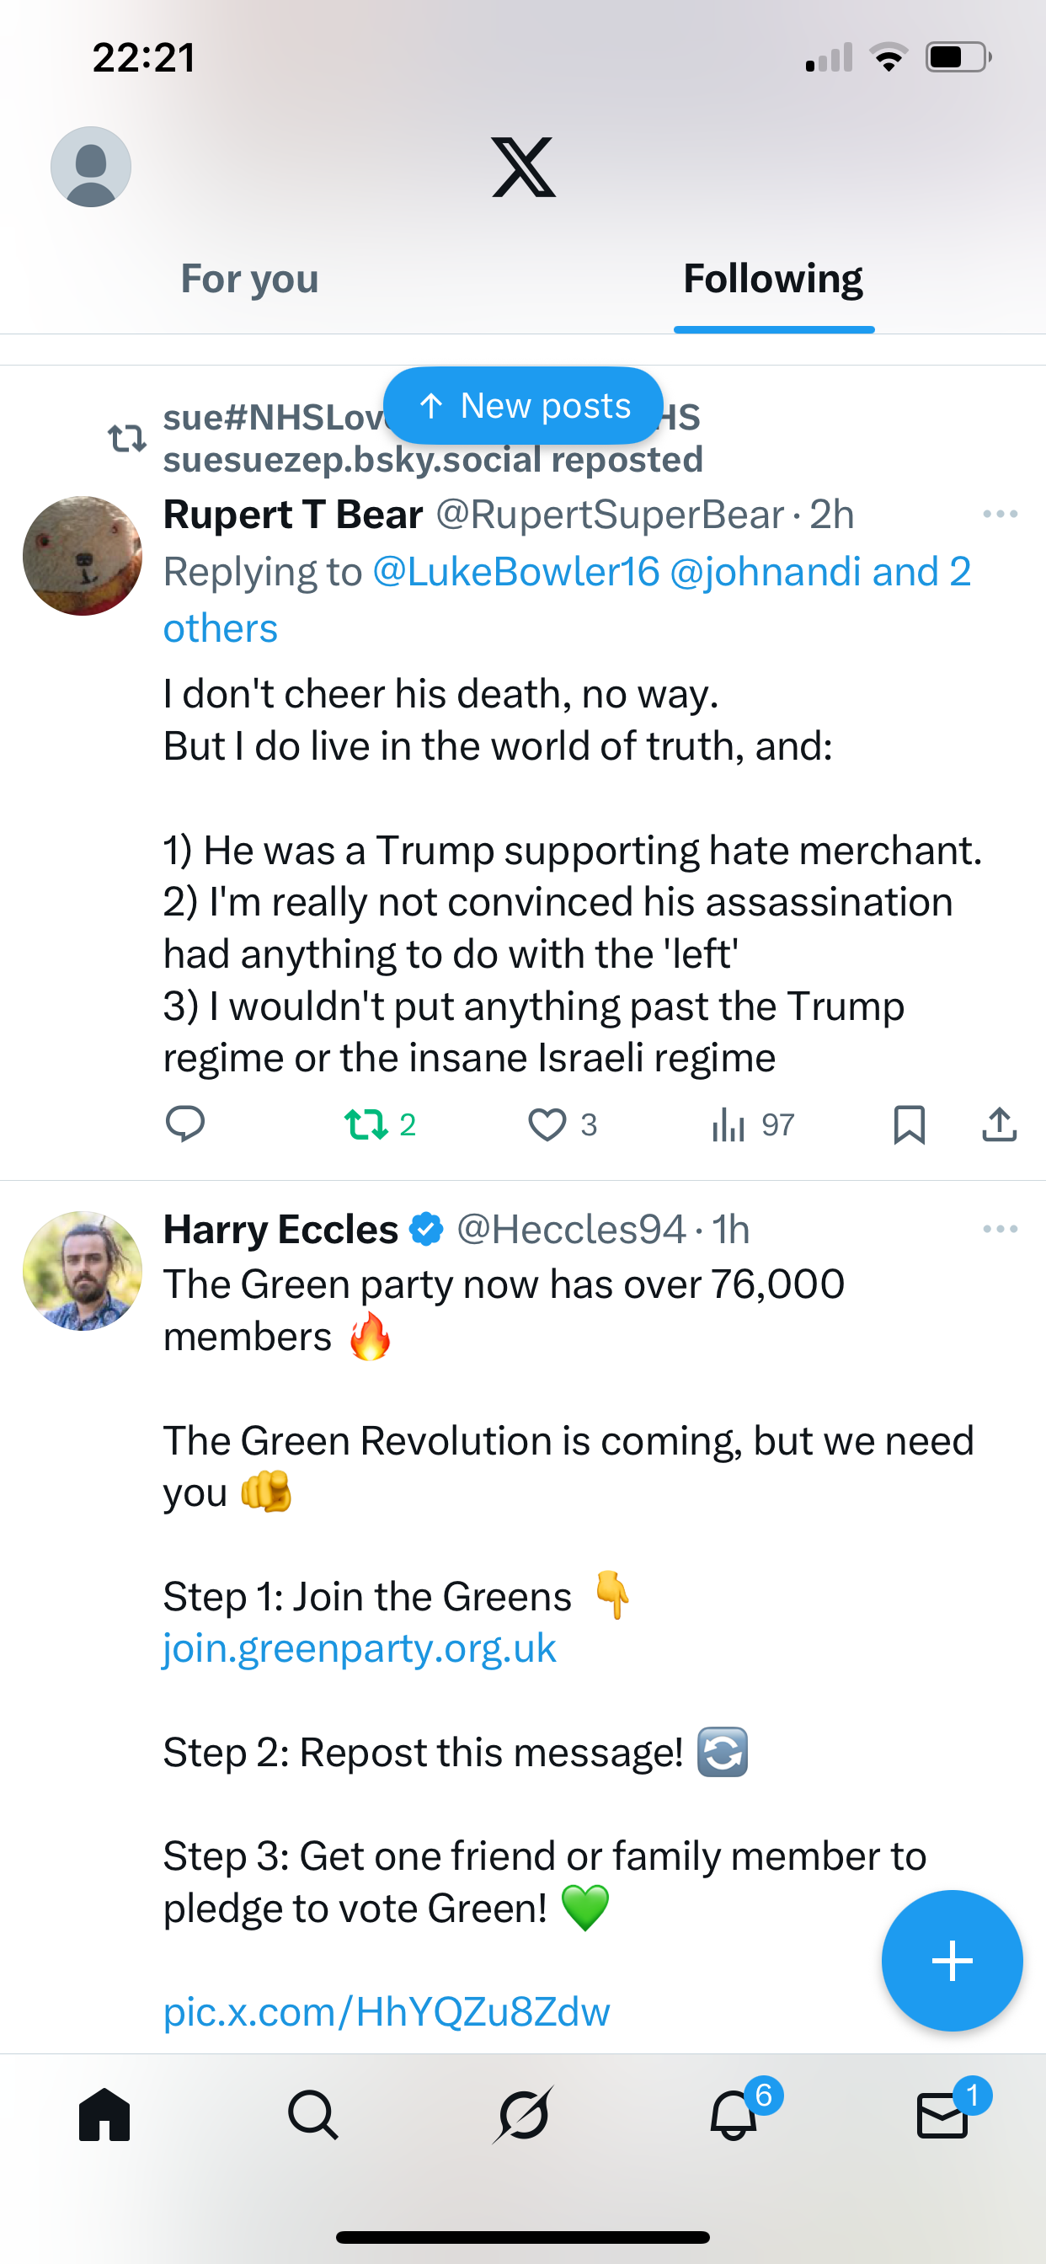Open the pic.x.com image link
Screen dimensions: 1046x2264
pyautogui.click(x=387, y=2012)
